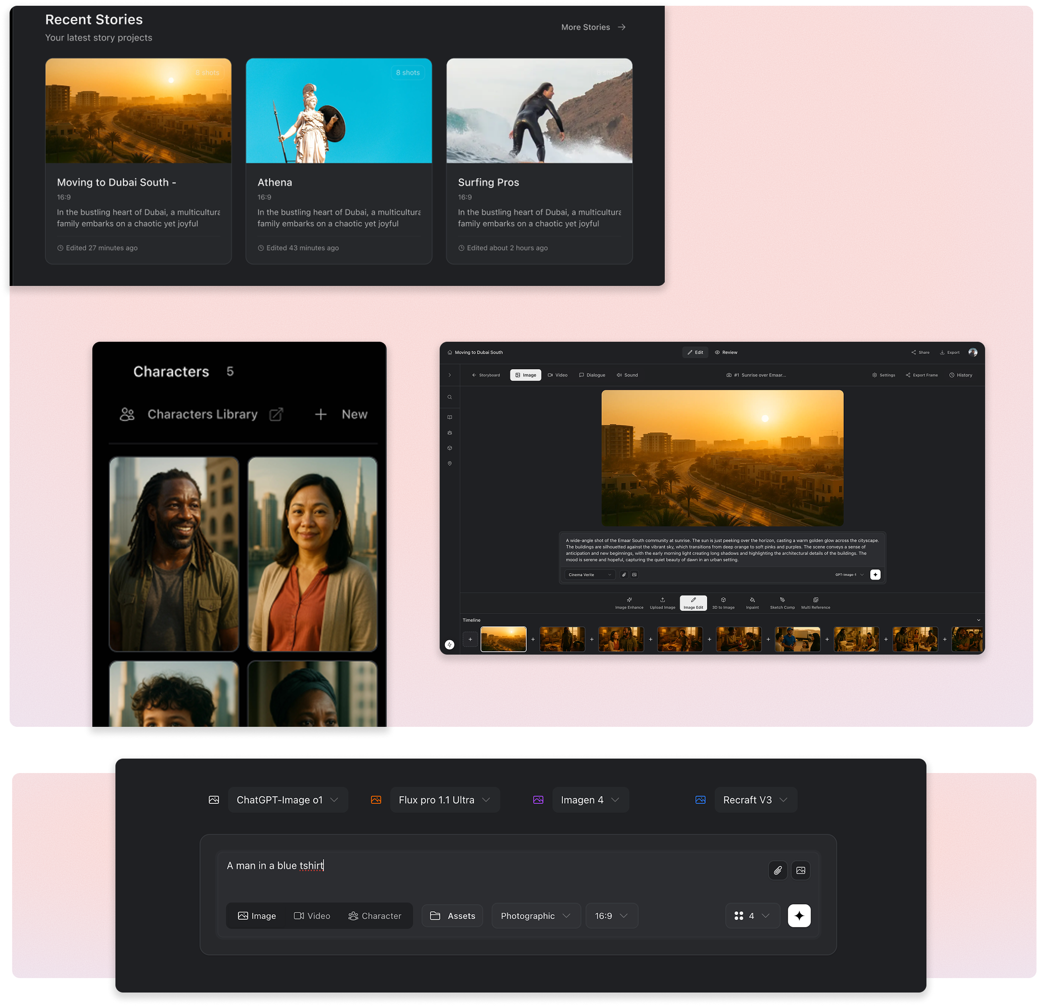Expand the Photographic style dropdown
This screenshot has height=1006, width=1039.
535,916
